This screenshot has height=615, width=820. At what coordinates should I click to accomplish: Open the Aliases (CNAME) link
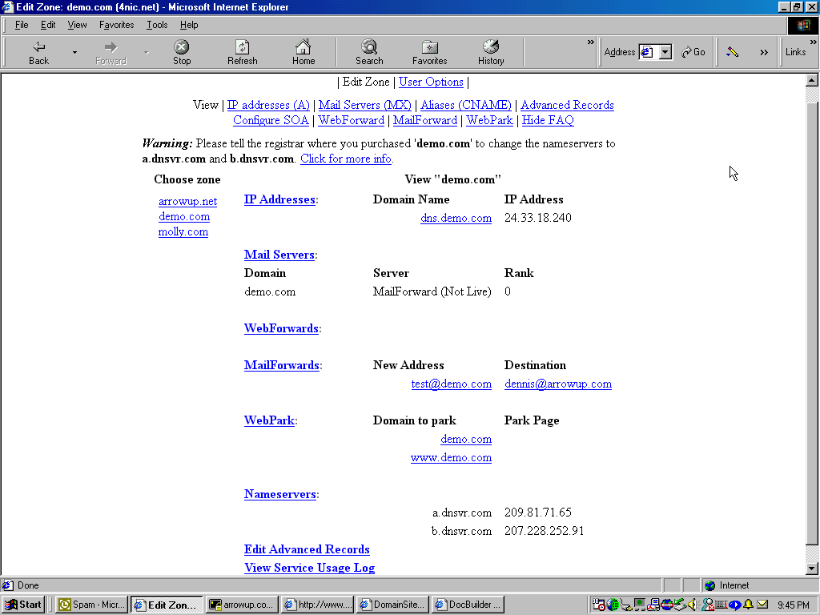[x=466, y=105]
